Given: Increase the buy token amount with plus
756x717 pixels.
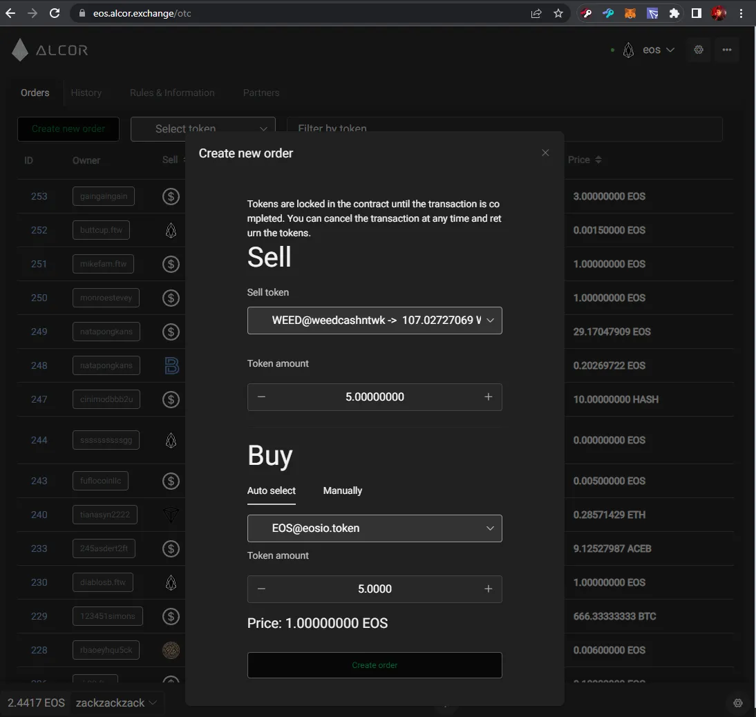Looking at the screenshot, I should tap(489, 589).
